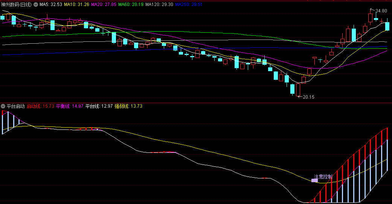The width and height of the screenshot is (392, 204).
Task: Click the white 平台线 value label
Action: pos(99,106)
